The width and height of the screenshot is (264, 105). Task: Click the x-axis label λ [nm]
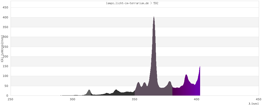tap(253, 104)
